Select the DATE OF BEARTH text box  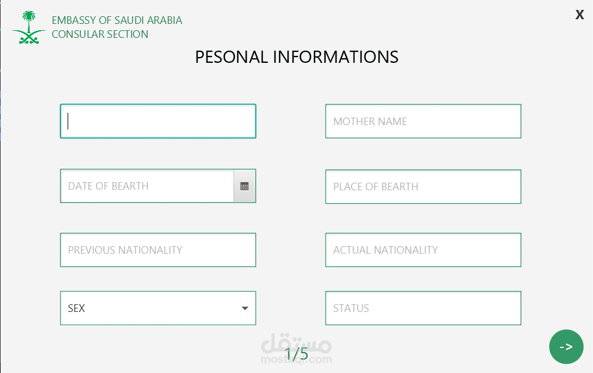tap(147, 186)
